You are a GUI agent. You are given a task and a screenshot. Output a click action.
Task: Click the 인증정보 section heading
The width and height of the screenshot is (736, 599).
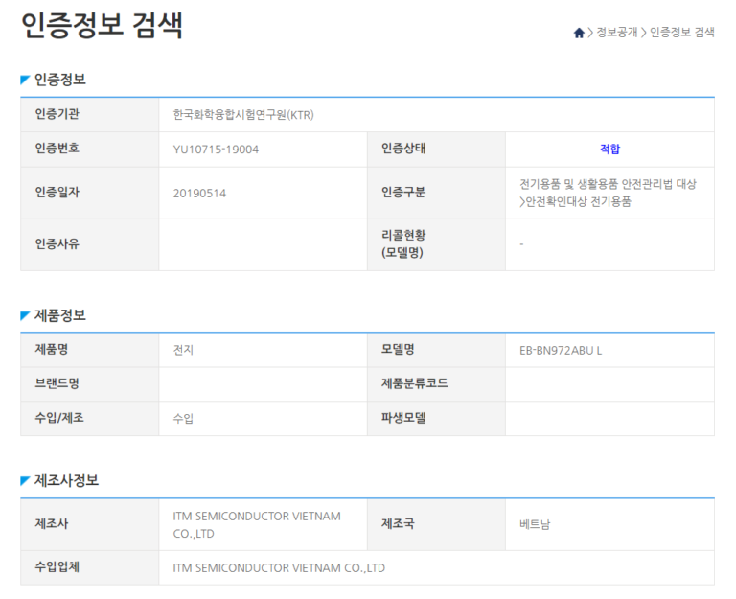coord(59,80)
